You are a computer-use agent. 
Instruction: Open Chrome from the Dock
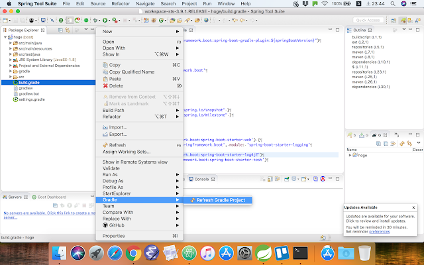click(133, 253)
